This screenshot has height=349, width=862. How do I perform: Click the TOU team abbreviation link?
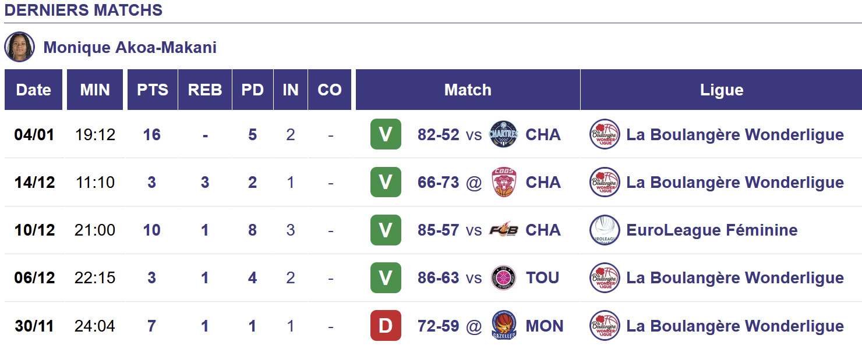tap(542, 277)
